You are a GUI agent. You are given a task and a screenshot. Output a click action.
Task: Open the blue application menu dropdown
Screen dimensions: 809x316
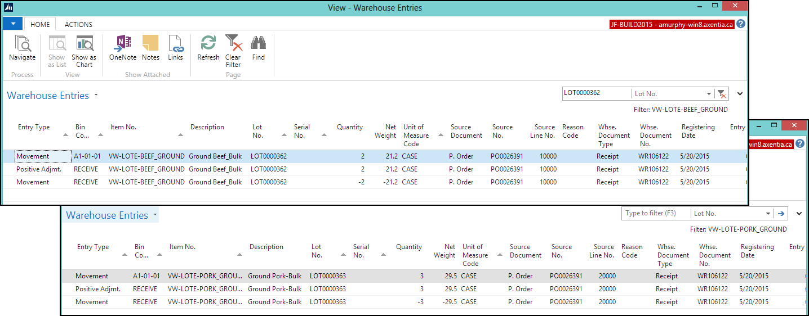[12, 24]
